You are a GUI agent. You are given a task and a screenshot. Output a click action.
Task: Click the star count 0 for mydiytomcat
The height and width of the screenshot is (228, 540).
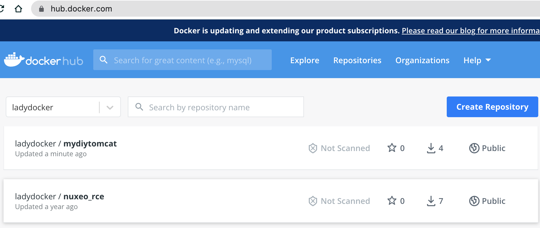[x=402, y=148]
